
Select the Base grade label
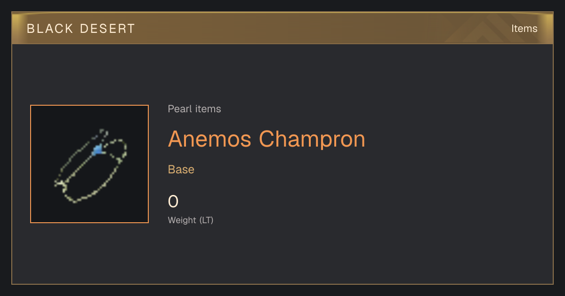(181, 169)
